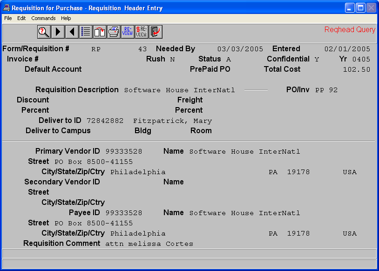
Task: Maximize the Requisition for Purchase window
Action: click(360, 7)
